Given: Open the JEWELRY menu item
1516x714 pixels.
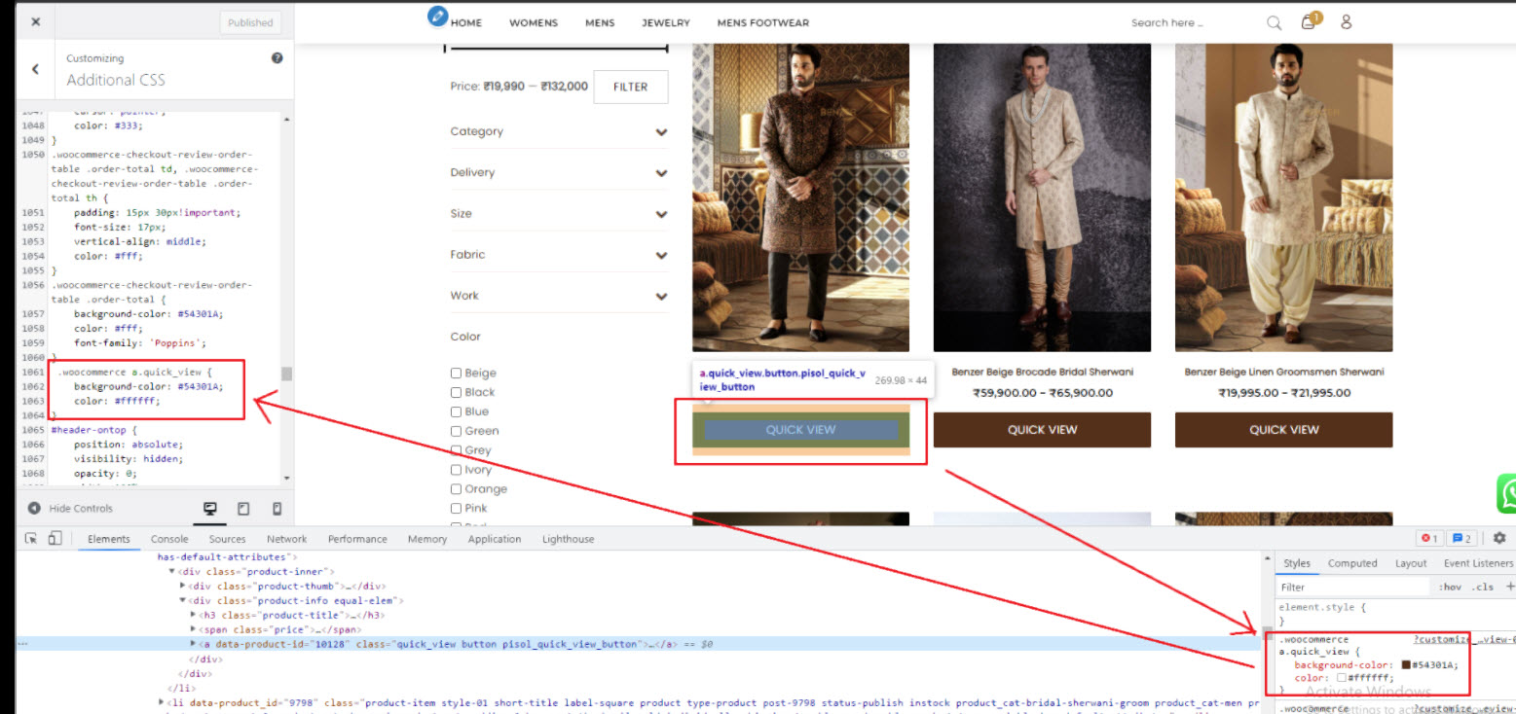Looking at the screenshot, I should point(666,22).
